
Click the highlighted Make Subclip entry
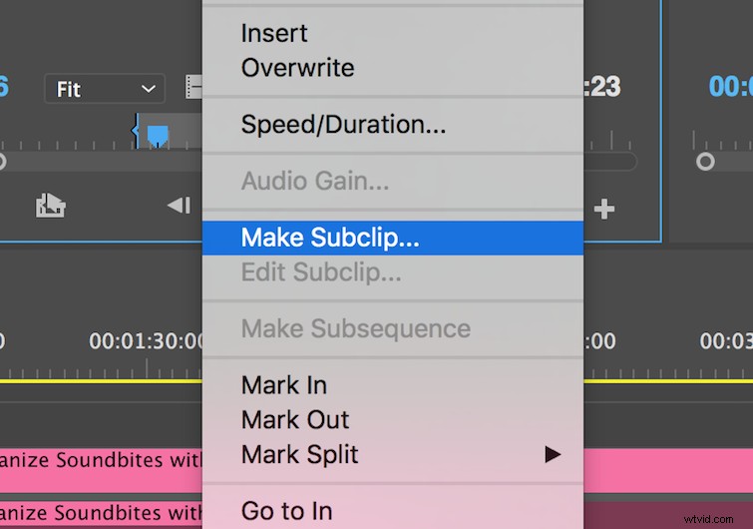click(x=393, y=238)
